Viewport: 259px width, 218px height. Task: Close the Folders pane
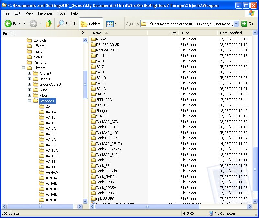click(x=83, y=33)
